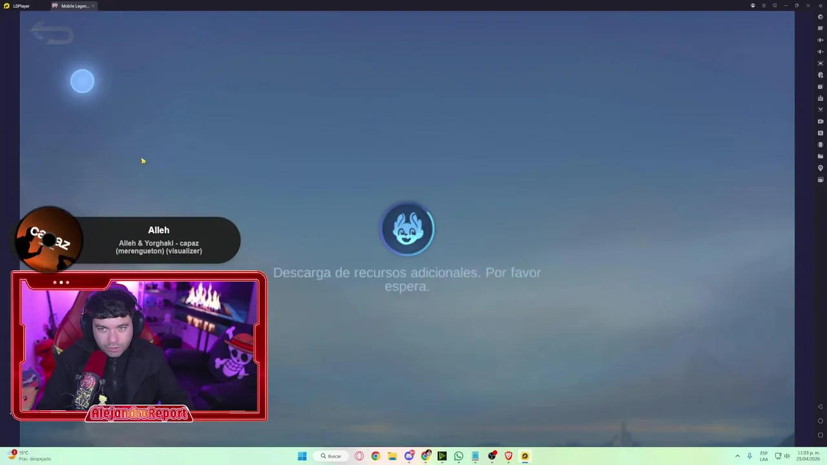Open the operation list sidebar icon
Image resolution: width=827 pixels, height=465 pixels.
tap(821, 133)
